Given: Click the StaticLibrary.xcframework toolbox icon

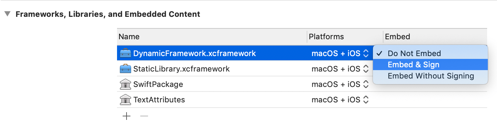Looking at the screenshot, I should 125,69.
